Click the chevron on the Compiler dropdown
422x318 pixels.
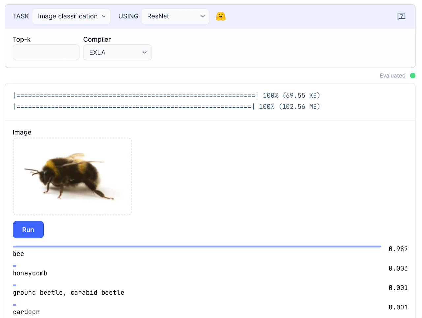(x=144, y=52)
